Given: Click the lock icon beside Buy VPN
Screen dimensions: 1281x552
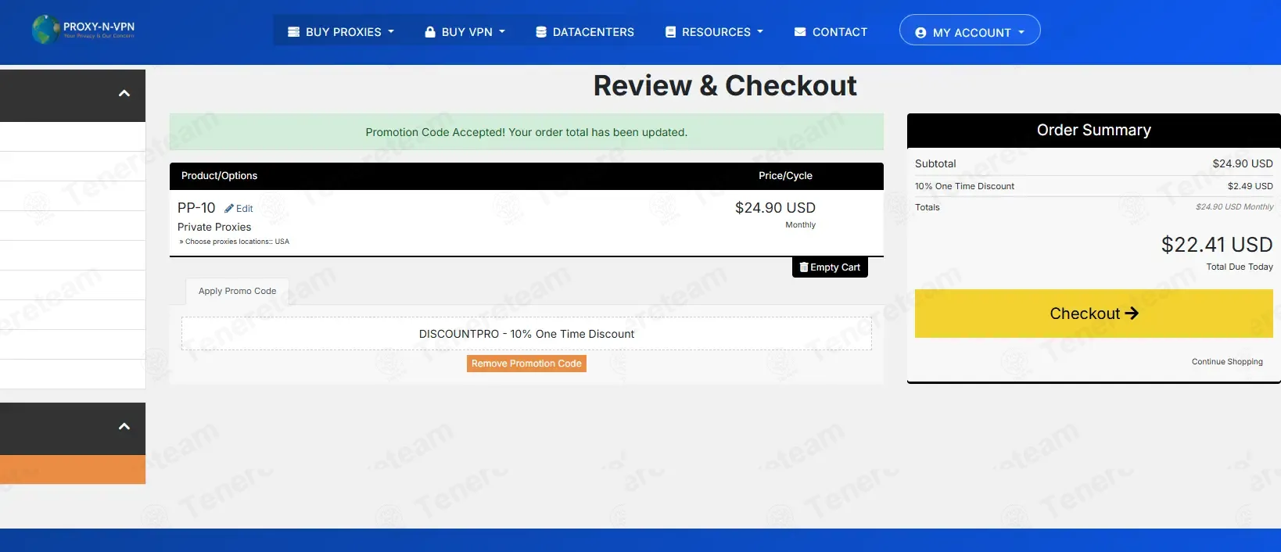Looking at the screenshot, I should point(430,32).
